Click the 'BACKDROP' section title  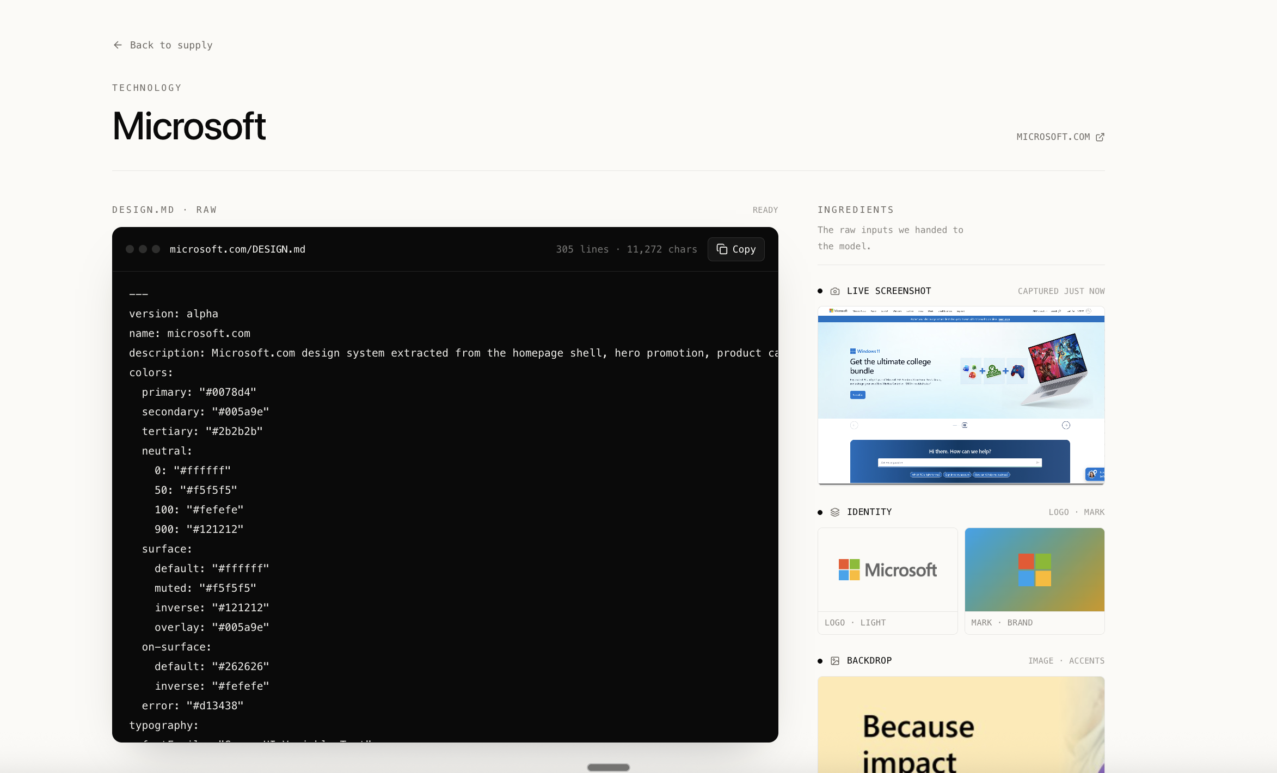869,661
